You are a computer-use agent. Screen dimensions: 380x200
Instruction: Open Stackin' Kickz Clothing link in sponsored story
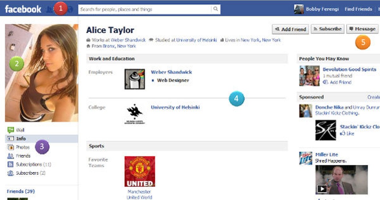pyautogui.click(x=337, y=113)
